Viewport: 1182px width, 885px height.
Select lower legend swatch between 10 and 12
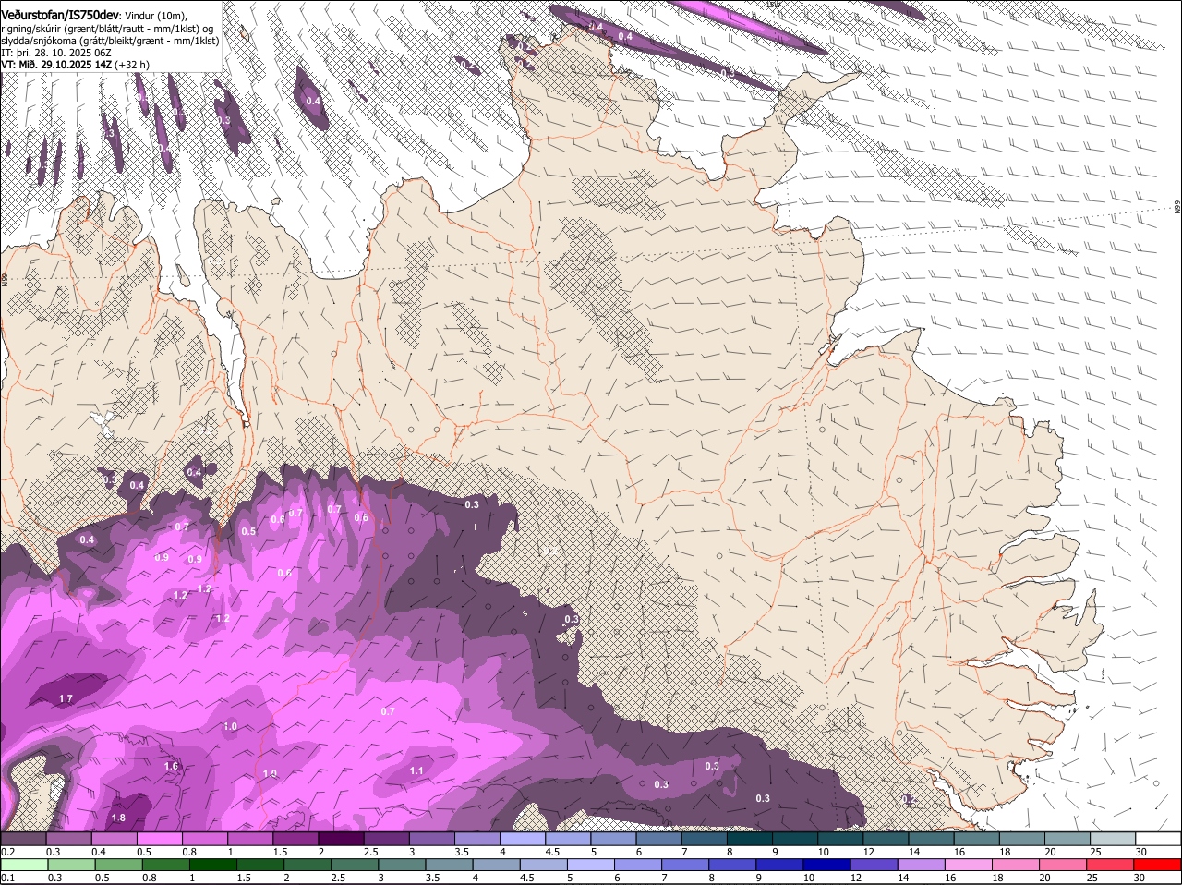pos(826,866)
